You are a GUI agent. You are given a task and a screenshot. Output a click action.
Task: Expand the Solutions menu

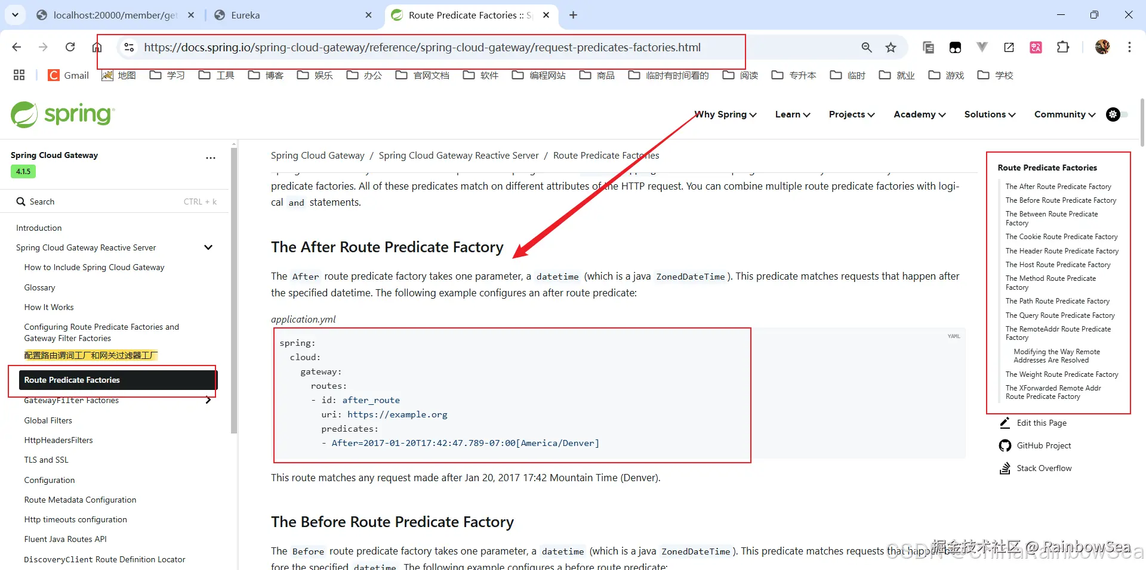click(990, 114)
